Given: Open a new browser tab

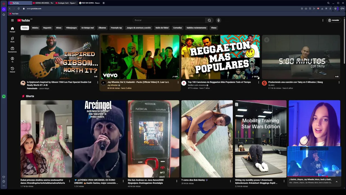Looking at the screenshot, I should (x=104, y=3).
